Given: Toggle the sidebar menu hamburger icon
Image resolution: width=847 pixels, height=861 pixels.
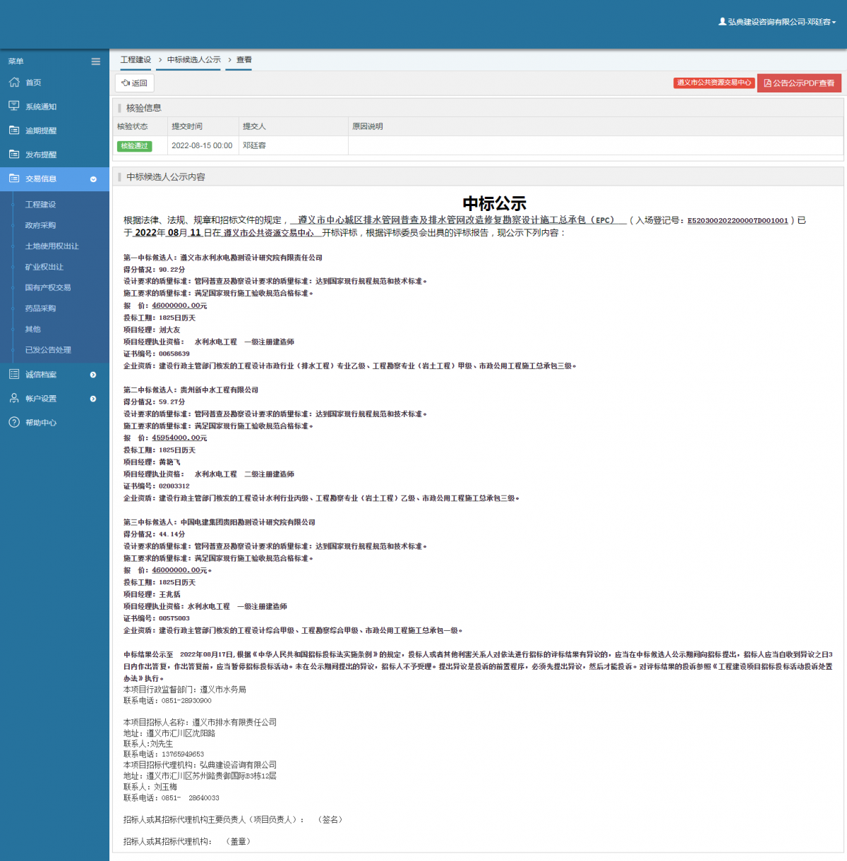Looking at the screenshot, I should coord(95,61).
